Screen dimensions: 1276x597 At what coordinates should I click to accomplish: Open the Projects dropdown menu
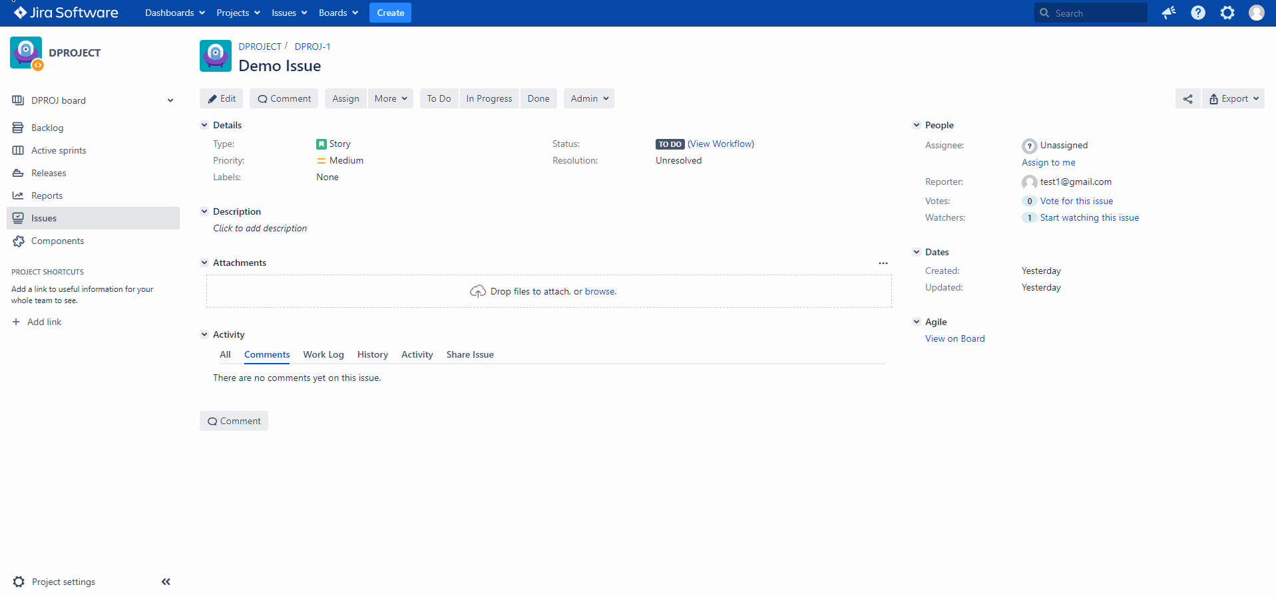[238, 13]
